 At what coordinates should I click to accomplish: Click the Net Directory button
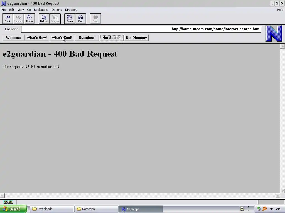tap(136, 38)
